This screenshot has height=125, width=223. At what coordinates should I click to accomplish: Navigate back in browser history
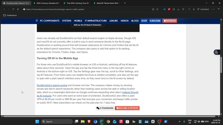pyautogui.click(x=4, y=9)
